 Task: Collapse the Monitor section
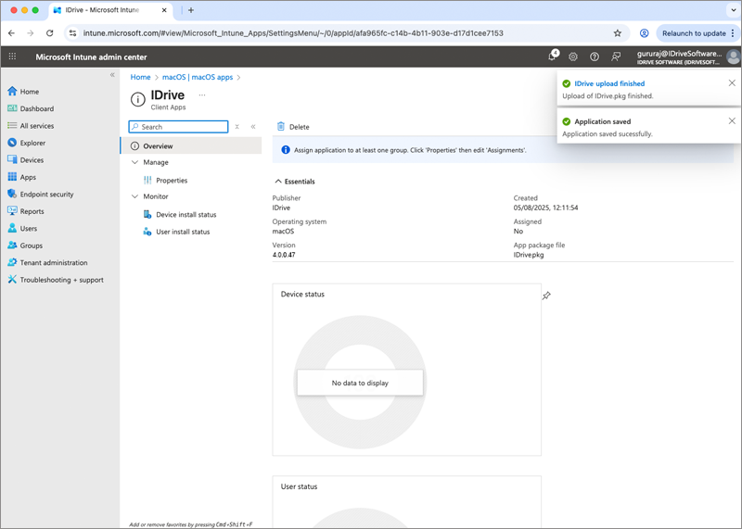(x=134, y=196)
